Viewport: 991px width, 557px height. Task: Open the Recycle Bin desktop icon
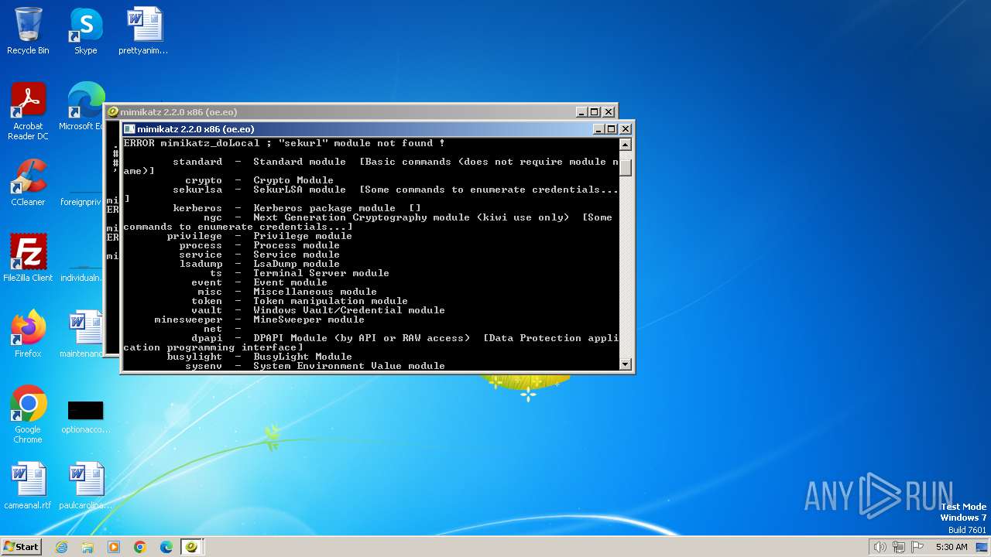pyautogui.click(x=28, y=31)
